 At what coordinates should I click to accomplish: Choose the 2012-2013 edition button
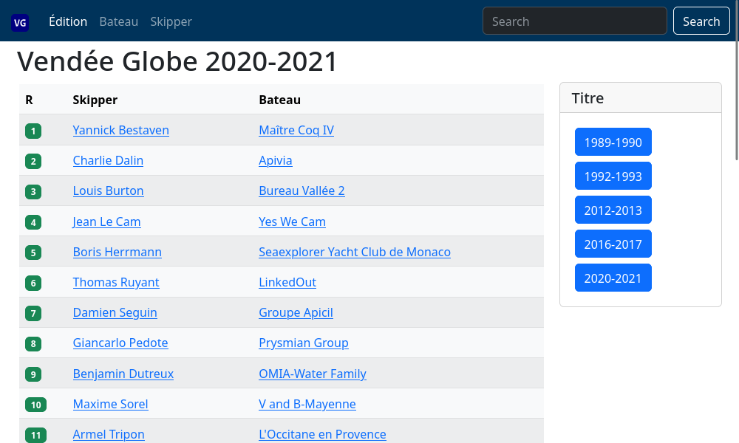(x=613, y=210)
